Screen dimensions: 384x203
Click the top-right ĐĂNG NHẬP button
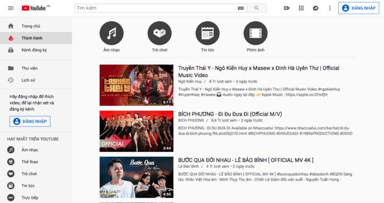pyautogui.click(x=359, y=8)
